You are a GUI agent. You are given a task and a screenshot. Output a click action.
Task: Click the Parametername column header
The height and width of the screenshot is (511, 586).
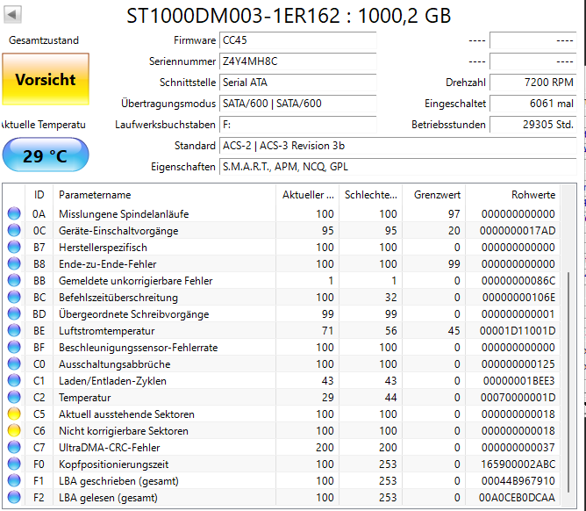point(164,195)
